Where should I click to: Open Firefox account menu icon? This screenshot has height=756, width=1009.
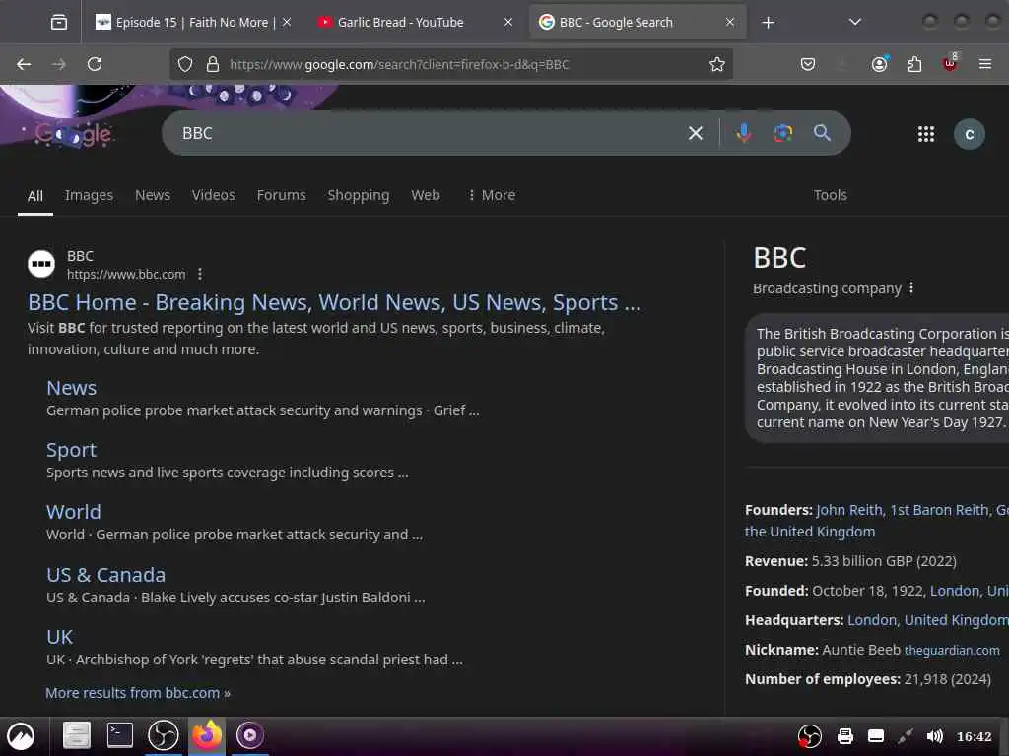880,64
